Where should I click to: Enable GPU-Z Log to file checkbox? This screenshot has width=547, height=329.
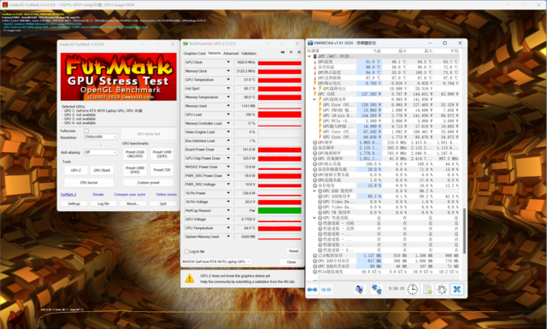tap(186, 251)
